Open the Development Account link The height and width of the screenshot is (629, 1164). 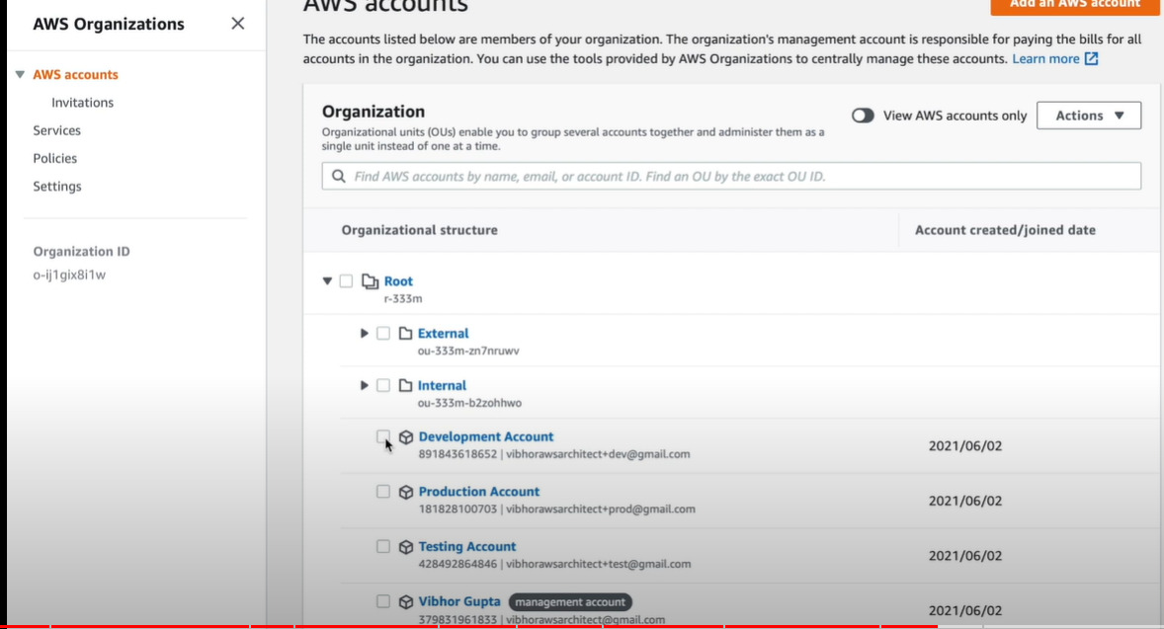pyautogui.click(x=485, y=436)
